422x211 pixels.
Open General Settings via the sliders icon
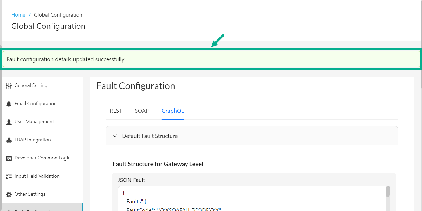click(9, 85)
